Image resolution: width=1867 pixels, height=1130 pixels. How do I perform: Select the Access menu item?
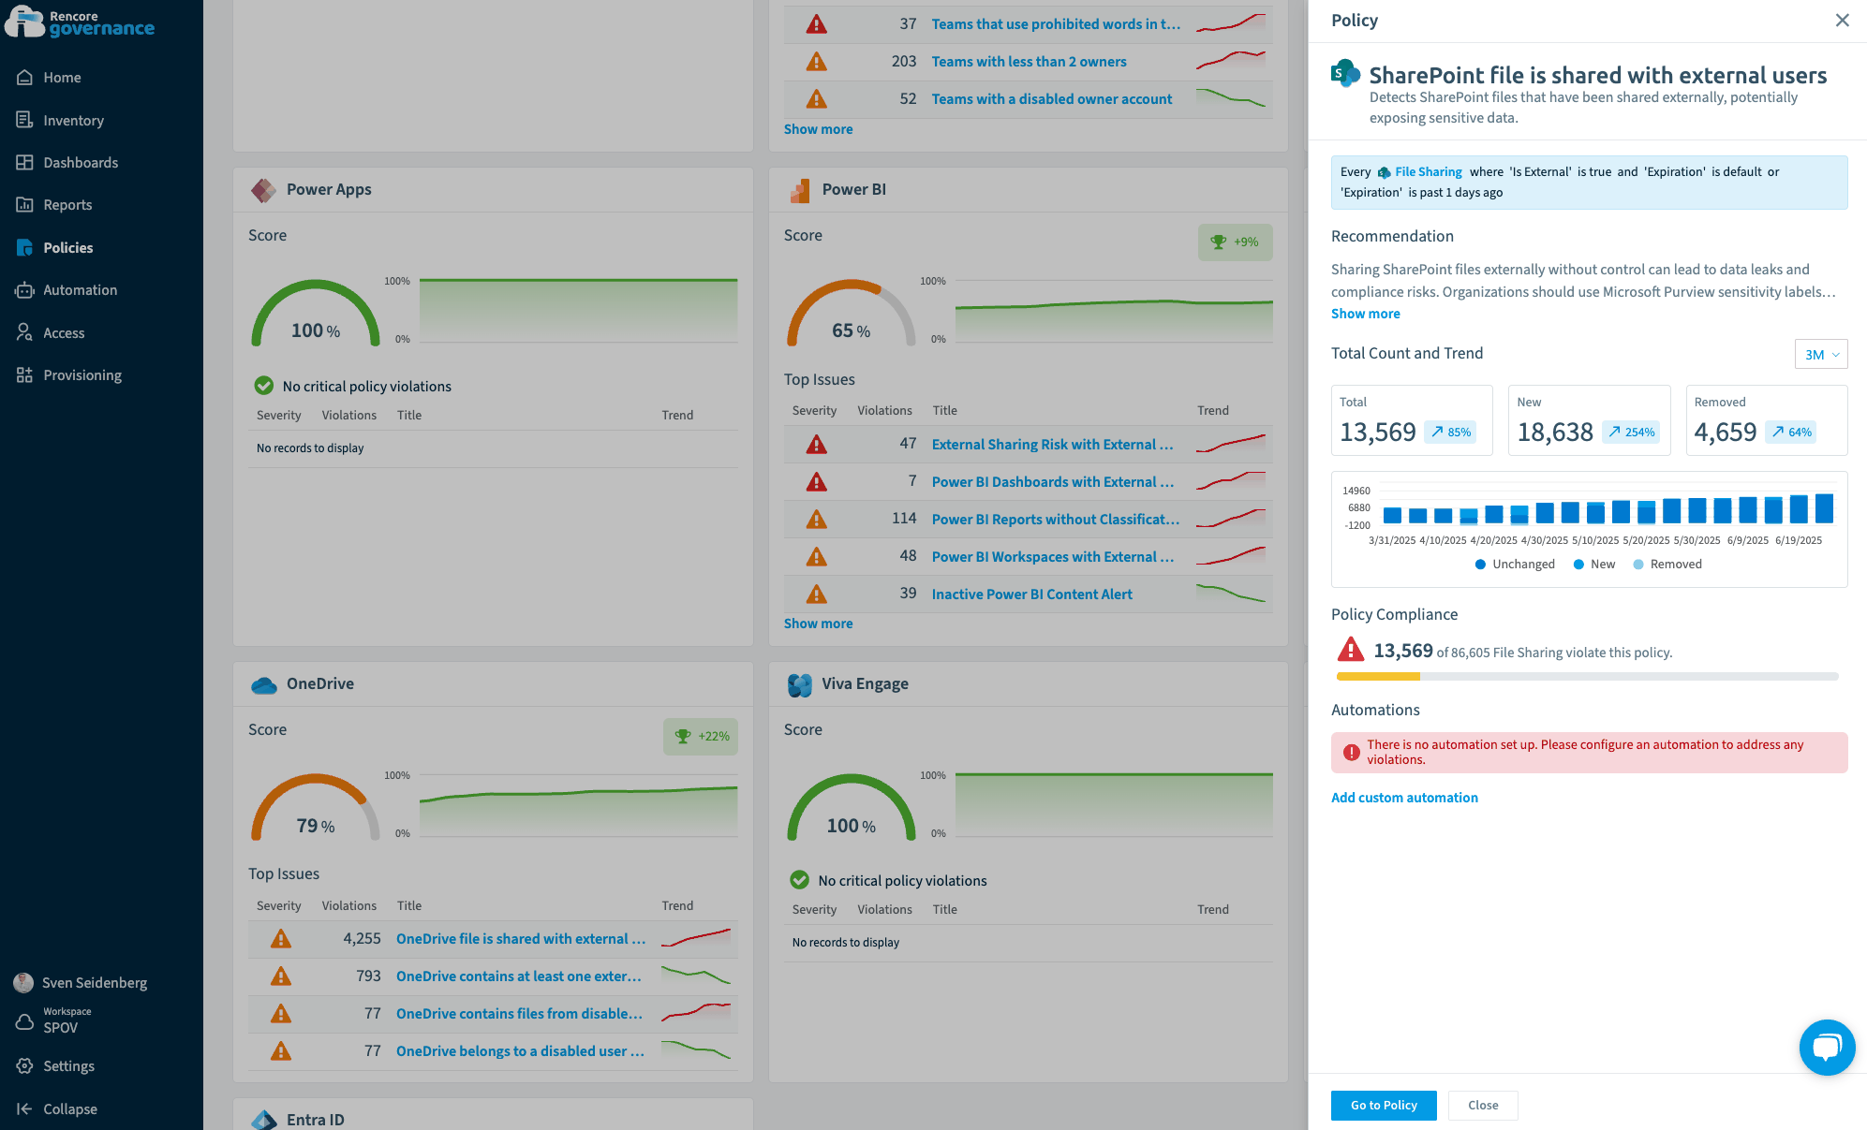(64, 333)
